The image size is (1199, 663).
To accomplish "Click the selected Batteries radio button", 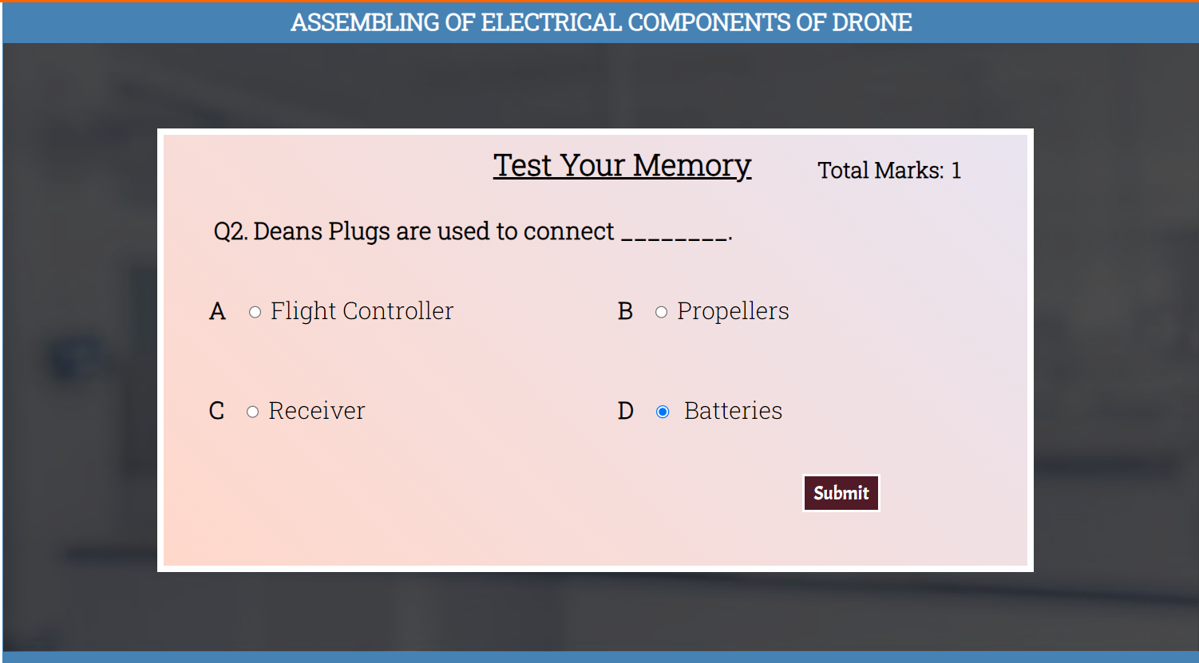I will pyautogui.click(x=663, y=412).
